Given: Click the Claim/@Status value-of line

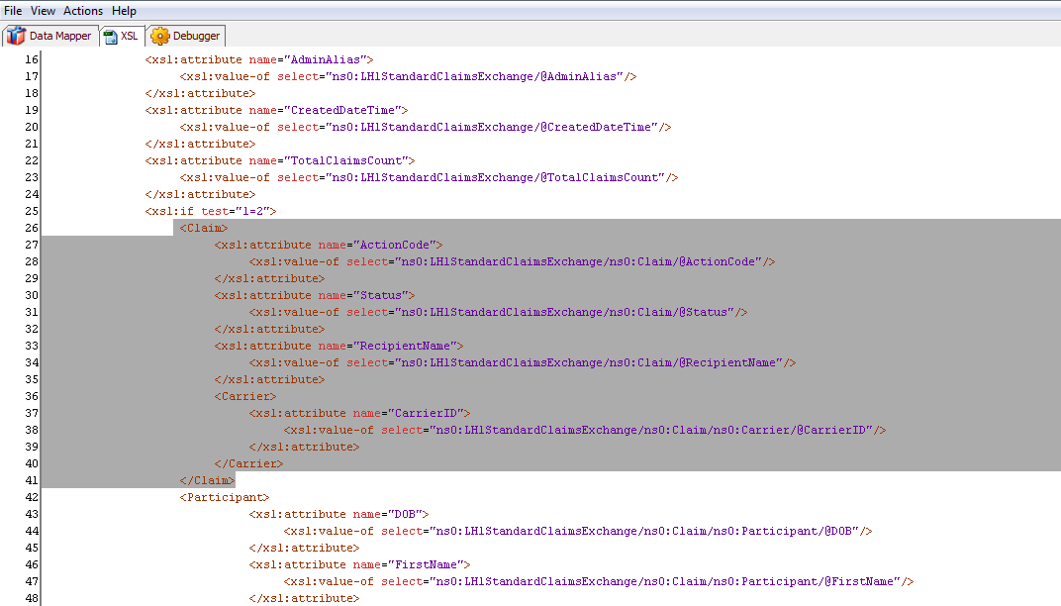Looking at the screenshot, I should [498, 313].
